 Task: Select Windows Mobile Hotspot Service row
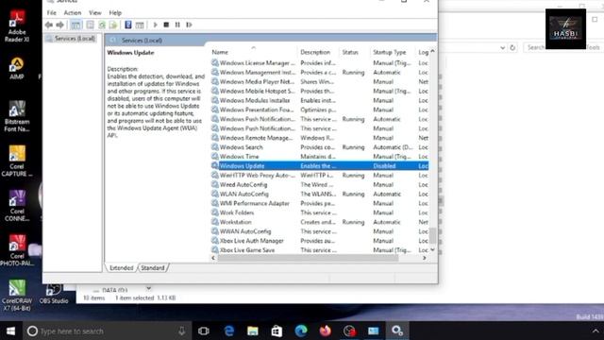pos(320,92)
